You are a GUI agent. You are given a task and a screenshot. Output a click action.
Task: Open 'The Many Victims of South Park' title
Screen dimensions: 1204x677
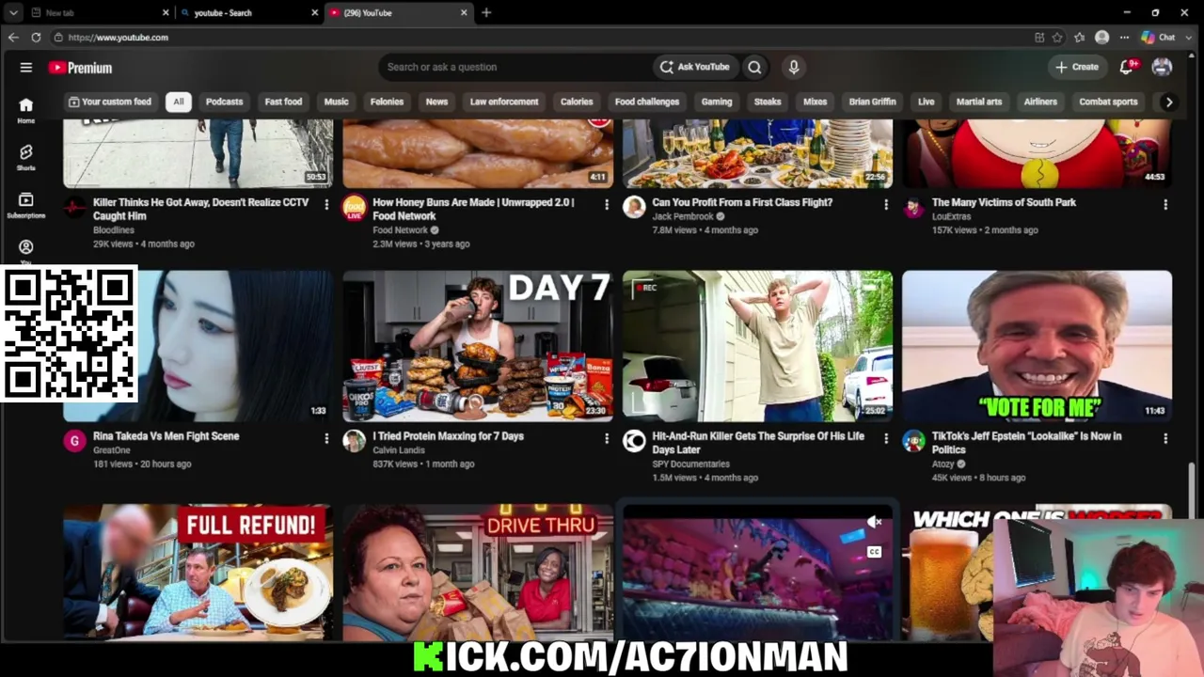1004,202
